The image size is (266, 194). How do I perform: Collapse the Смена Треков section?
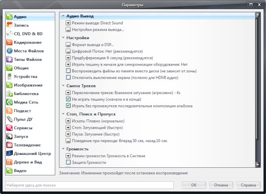click(63, 85)
